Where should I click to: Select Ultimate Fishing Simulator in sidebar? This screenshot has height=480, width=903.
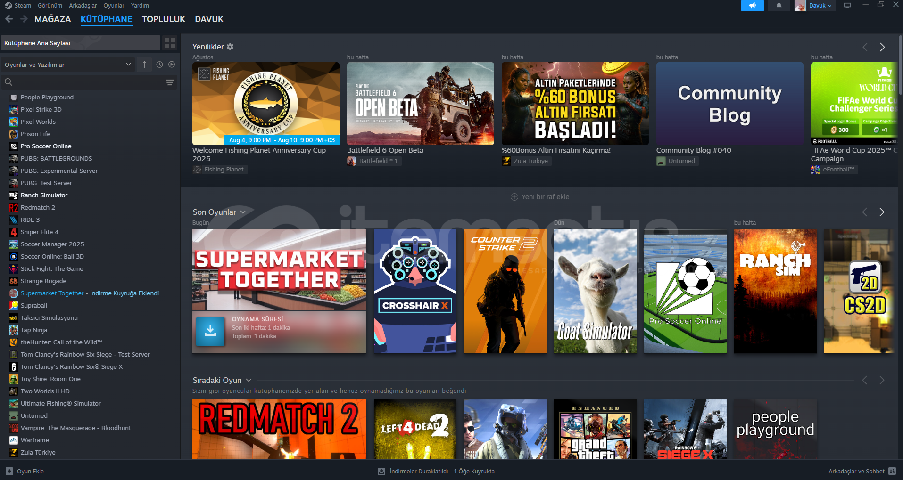pyautogui.click(x=60, y=403)
